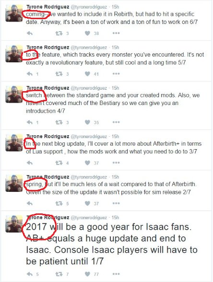Reply to the Lua support 3/7 tweet
This screenshot has height=282, width=213.
pos(30,163)
